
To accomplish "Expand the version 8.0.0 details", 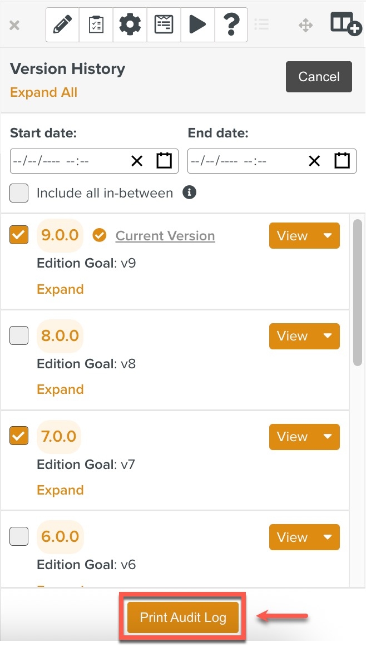I will [60, 389].
